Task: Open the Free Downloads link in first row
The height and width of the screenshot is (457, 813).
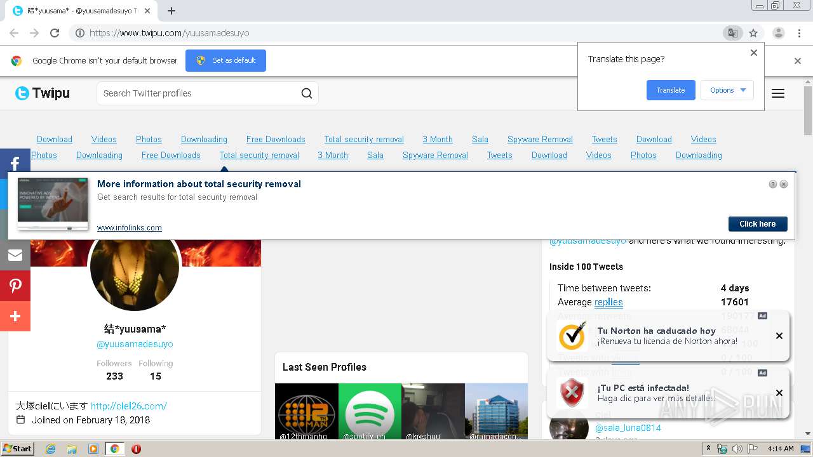Action: coord(276,139)
